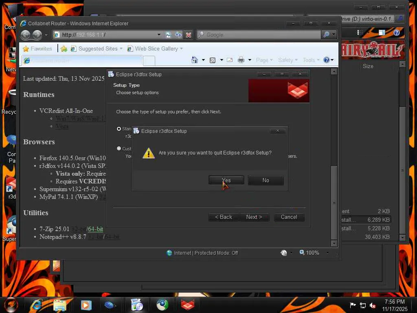Viewport: 417px width, 313px height.
Task: Open the Favorites star button
Action: click(x=37, y=49)
